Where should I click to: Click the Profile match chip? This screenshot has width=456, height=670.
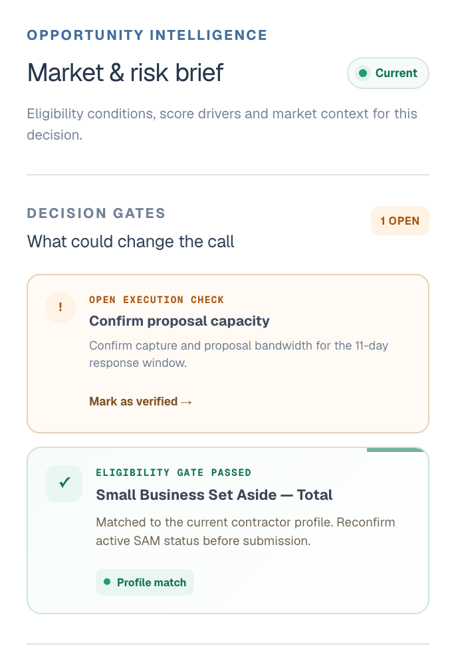(145, 582)
